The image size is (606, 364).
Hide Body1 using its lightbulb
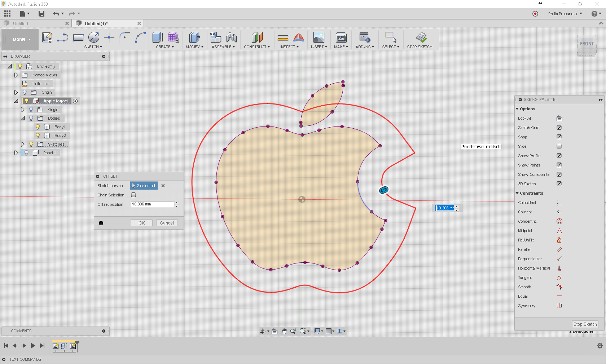click(x=38, y=127)
